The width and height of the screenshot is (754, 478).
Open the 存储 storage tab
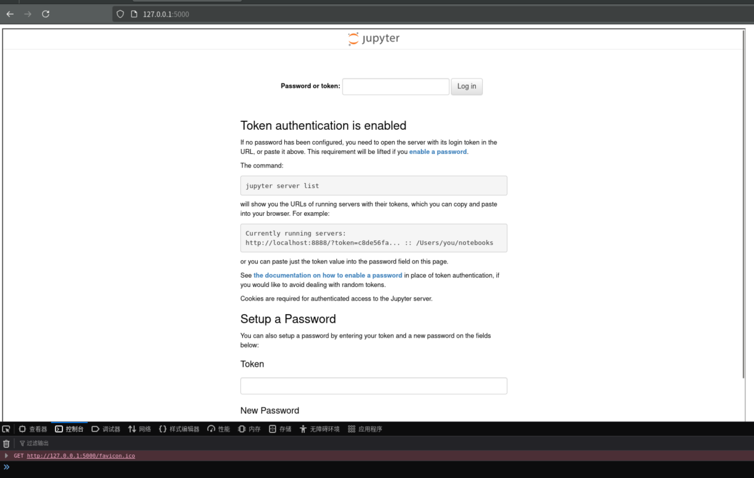click(x=280, y=429)
